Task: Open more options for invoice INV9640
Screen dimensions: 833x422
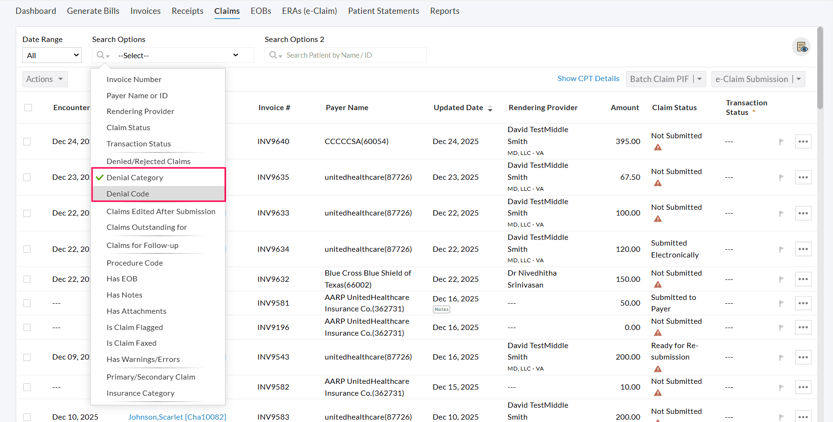Action: click(803, 142)
